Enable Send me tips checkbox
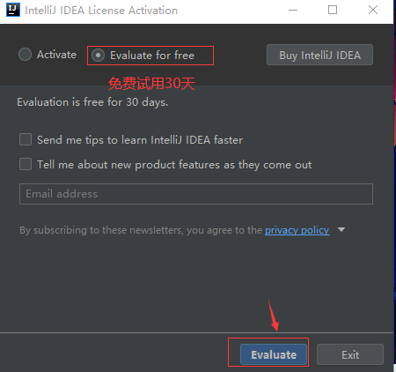This screenshot has width=396, height=372. tap(26, 139)
